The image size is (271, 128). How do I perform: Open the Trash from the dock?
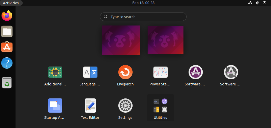[7, 83]
